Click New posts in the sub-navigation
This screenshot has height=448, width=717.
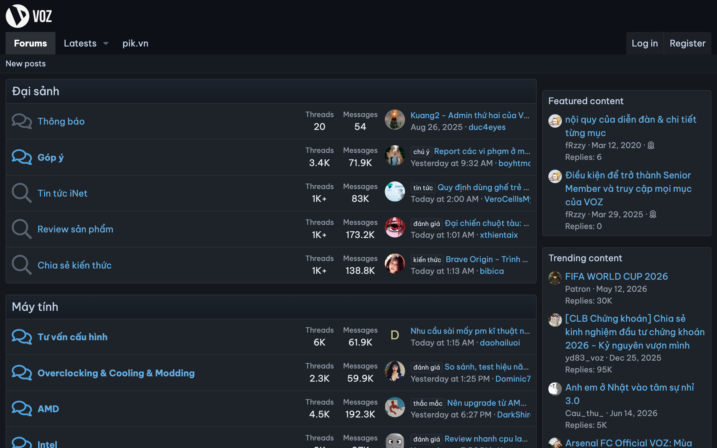coord(26,64)
